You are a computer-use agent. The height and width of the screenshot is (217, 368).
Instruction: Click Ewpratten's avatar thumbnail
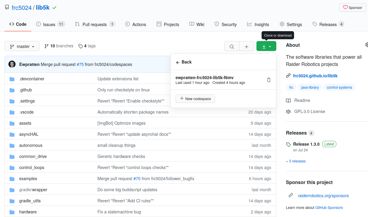[12, 64]
